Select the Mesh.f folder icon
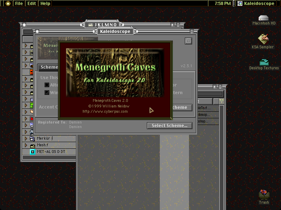This screenshot has width=281, height=210. (32, 146)
